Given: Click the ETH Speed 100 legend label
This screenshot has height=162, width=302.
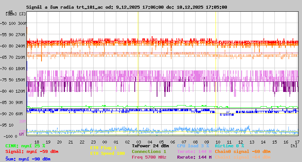Looking at the screenshot, I should pos(107,153).
